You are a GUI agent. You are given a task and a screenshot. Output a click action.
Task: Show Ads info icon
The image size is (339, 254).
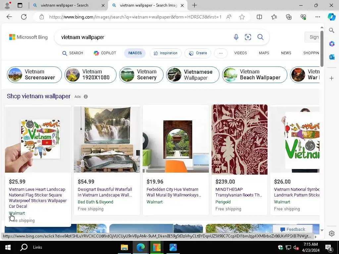(x=86, y=97)
